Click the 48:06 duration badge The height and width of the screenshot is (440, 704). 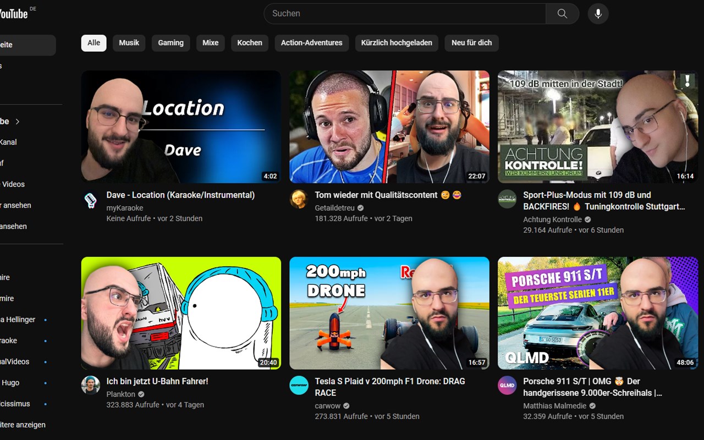tap(685, 362)
